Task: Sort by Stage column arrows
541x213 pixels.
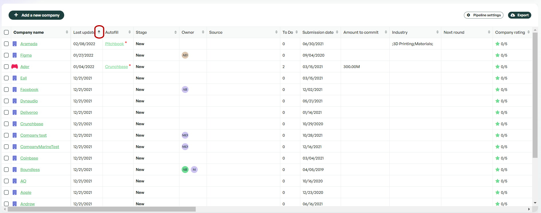Action: pyautogui.click(x=175, y=32)
